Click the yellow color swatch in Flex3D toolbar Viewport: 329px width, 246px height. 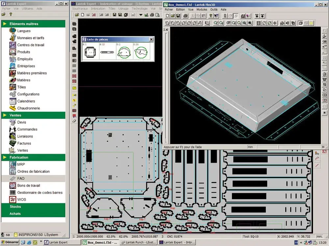click(311, 23)
